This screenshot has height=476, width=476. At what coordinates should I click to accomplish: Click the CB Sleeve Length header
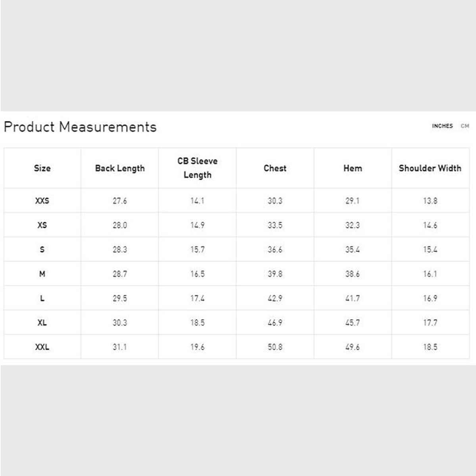coord(198,168)
